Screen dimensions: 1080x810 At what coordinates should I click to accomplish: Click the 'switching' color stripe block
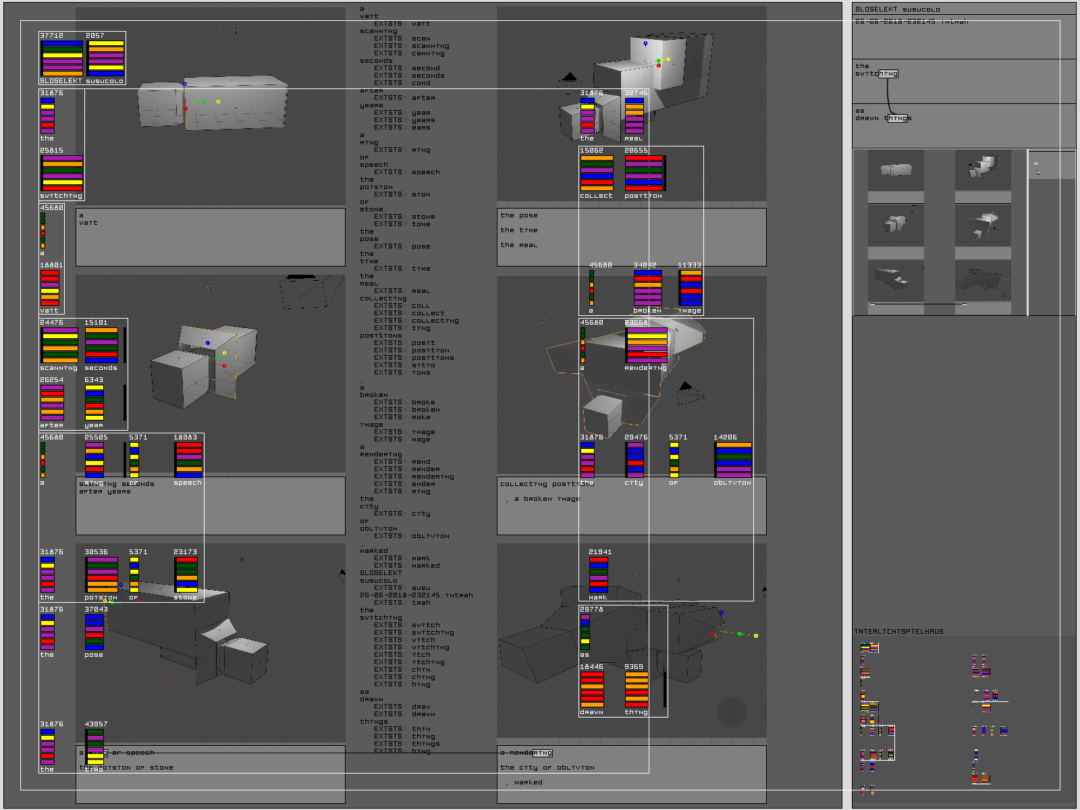(62, 173)
